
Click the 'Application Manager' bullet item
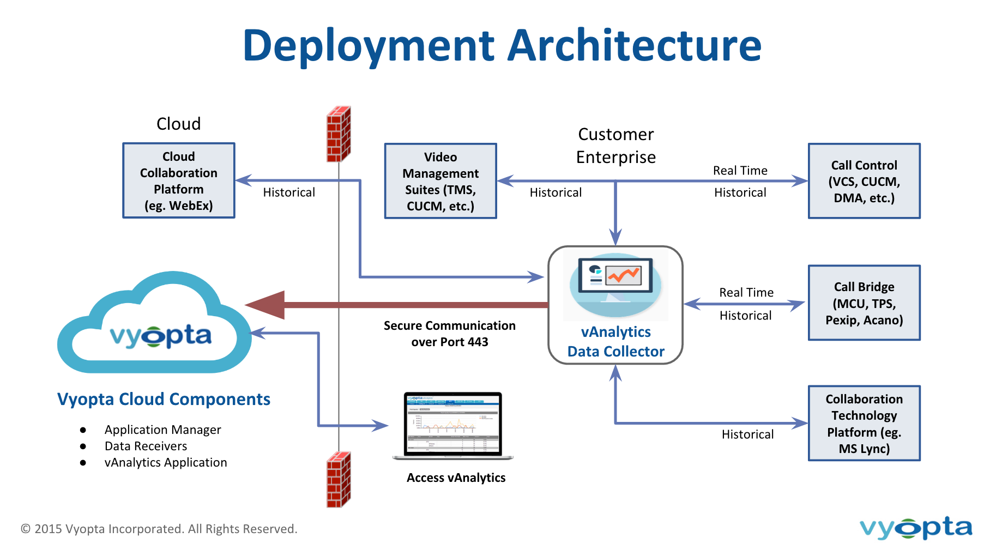163,430
